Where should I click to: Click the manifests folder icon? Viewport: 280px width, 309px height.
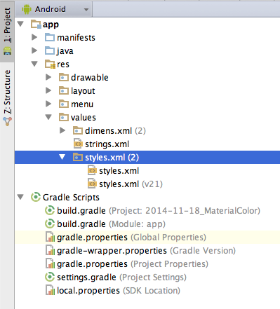click(50, 37)
